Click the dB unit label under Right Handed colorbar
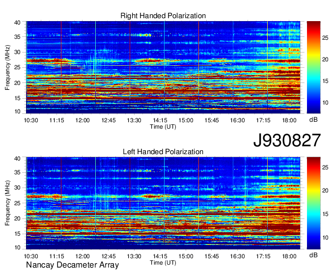 pos(313,119)
